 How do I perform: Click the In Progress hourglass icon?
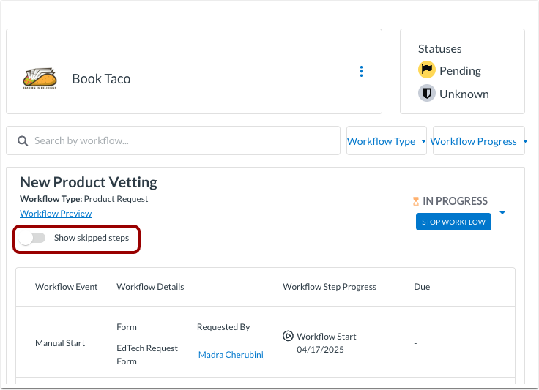click(x=416, y=201)
